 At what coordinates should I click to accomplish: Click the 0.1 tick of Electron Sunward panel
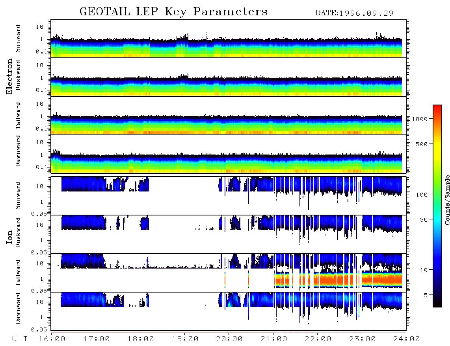coord(41,52)
